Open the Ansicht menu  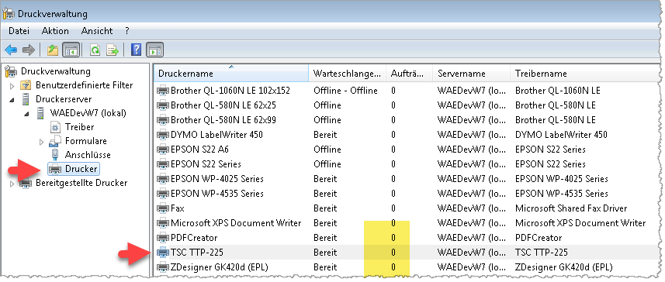(x=97, y=31)
